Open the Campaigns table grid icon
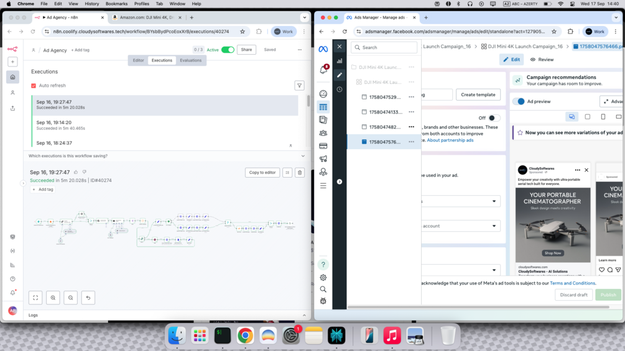 [x=323, y=107]
